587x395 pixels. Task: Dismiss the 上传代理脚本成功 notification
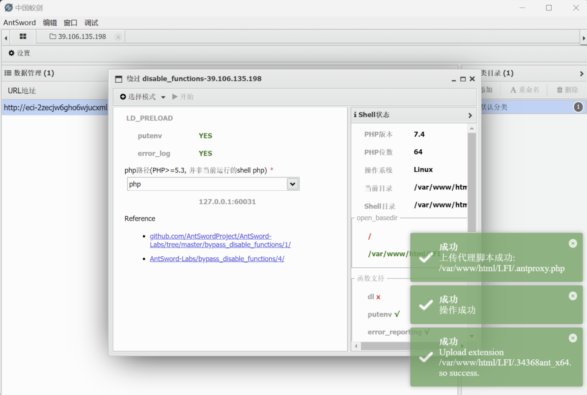[572, 243]
